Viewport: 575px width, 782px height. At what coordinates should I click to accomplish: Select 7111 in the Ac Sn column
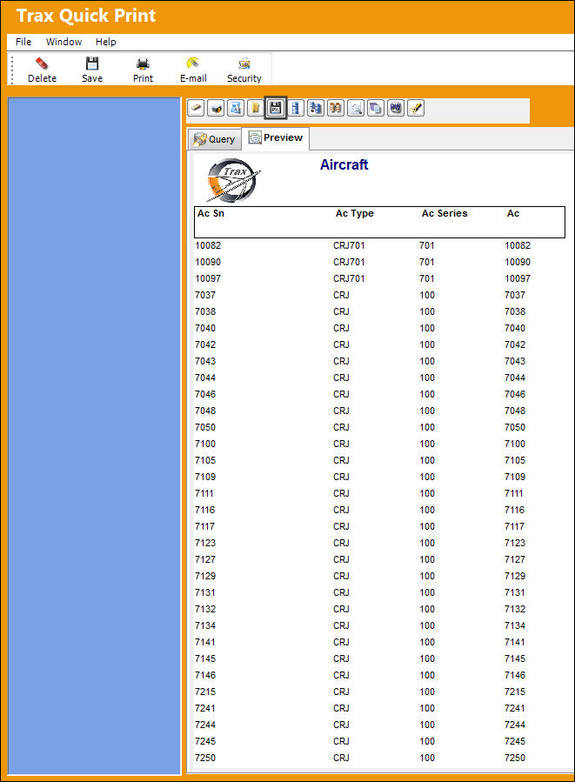(204, 492)
